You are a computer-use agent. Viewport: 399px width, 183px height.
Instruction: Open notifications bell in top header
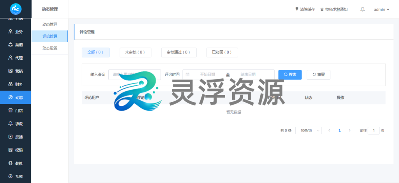pyautogui.click(x=363, y=9)
